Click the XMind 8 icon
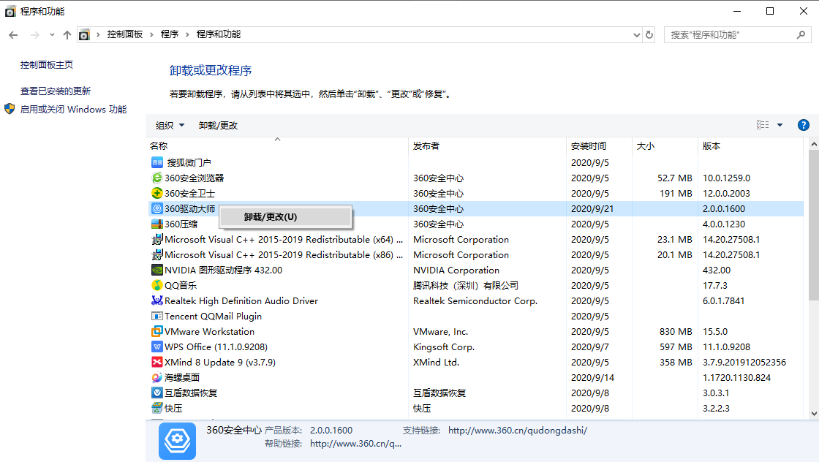The height and width of the screenshot is (462, 819). [156, 363]
